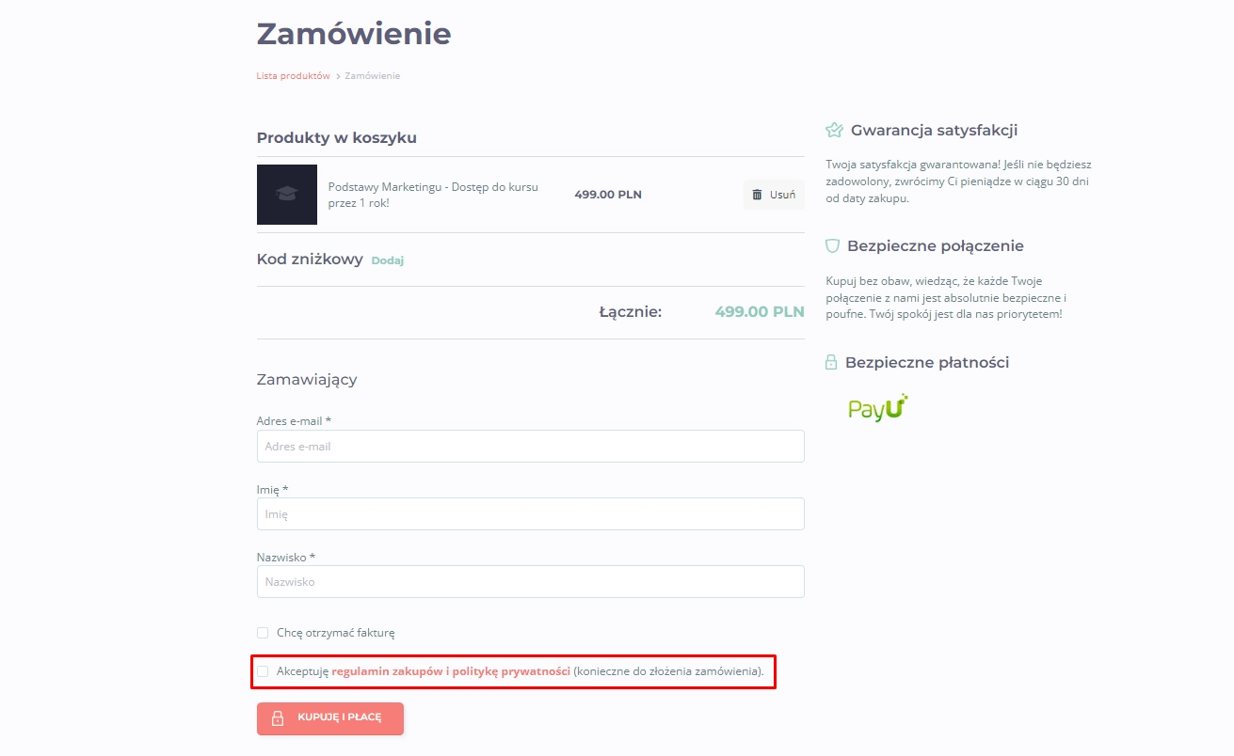This screenshot has width=1234, height=756.
Task: Click the lock icon on the Kupuję i płacę button
Action: 278,718
